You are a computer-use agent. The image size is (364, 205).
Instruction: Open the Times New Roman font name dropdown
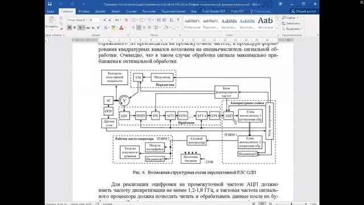point(86,20)
